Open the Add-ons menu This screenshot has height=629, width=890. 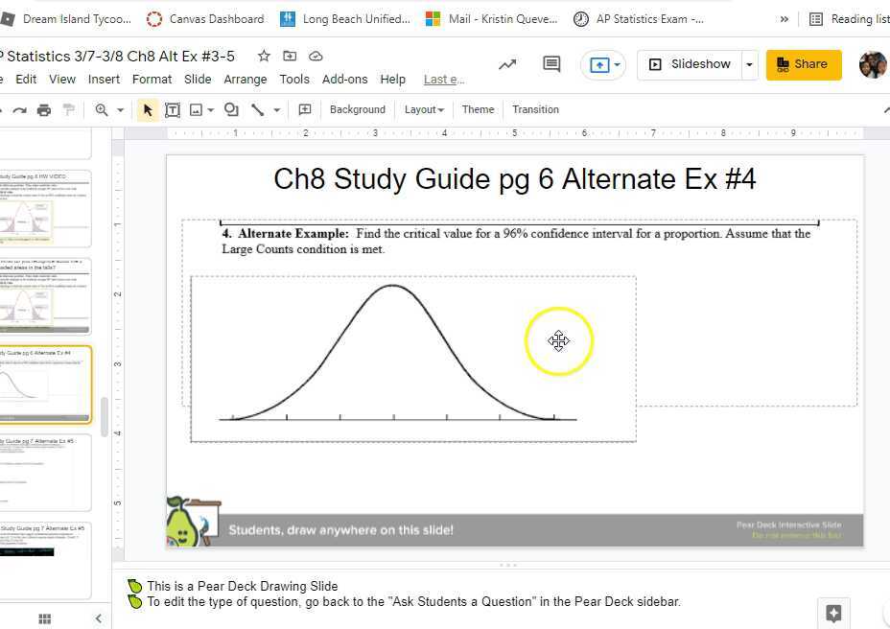tap(344, 79)
